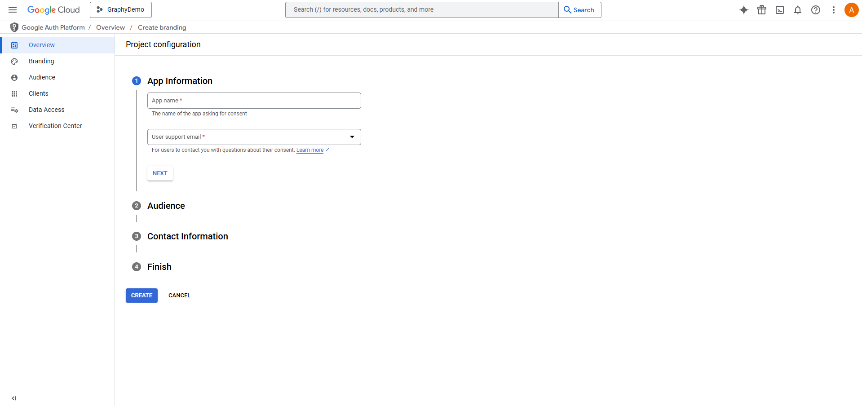Expand the Contact Information step

coord(187,236)
